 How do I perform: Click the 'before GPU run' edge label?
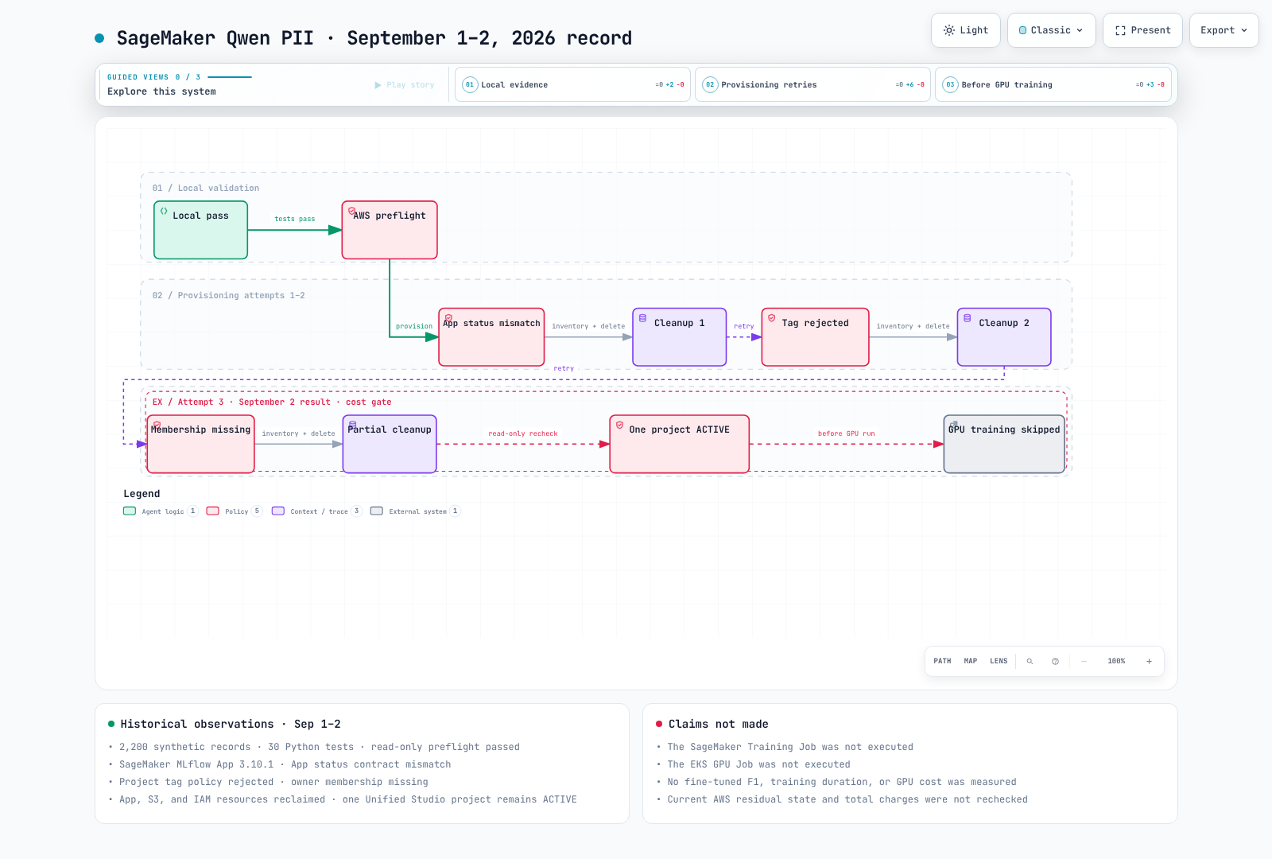(x=846, y=433)
